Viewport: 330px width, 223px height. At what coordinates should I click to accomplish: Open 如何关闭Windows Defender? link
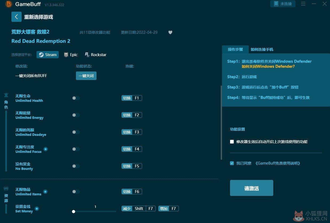pos(268,66)
